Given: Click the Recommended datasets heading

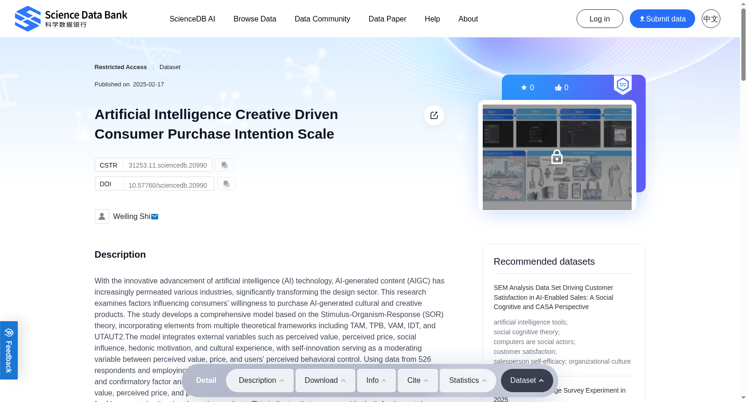Looking at the screenshot, I should 544,261.
